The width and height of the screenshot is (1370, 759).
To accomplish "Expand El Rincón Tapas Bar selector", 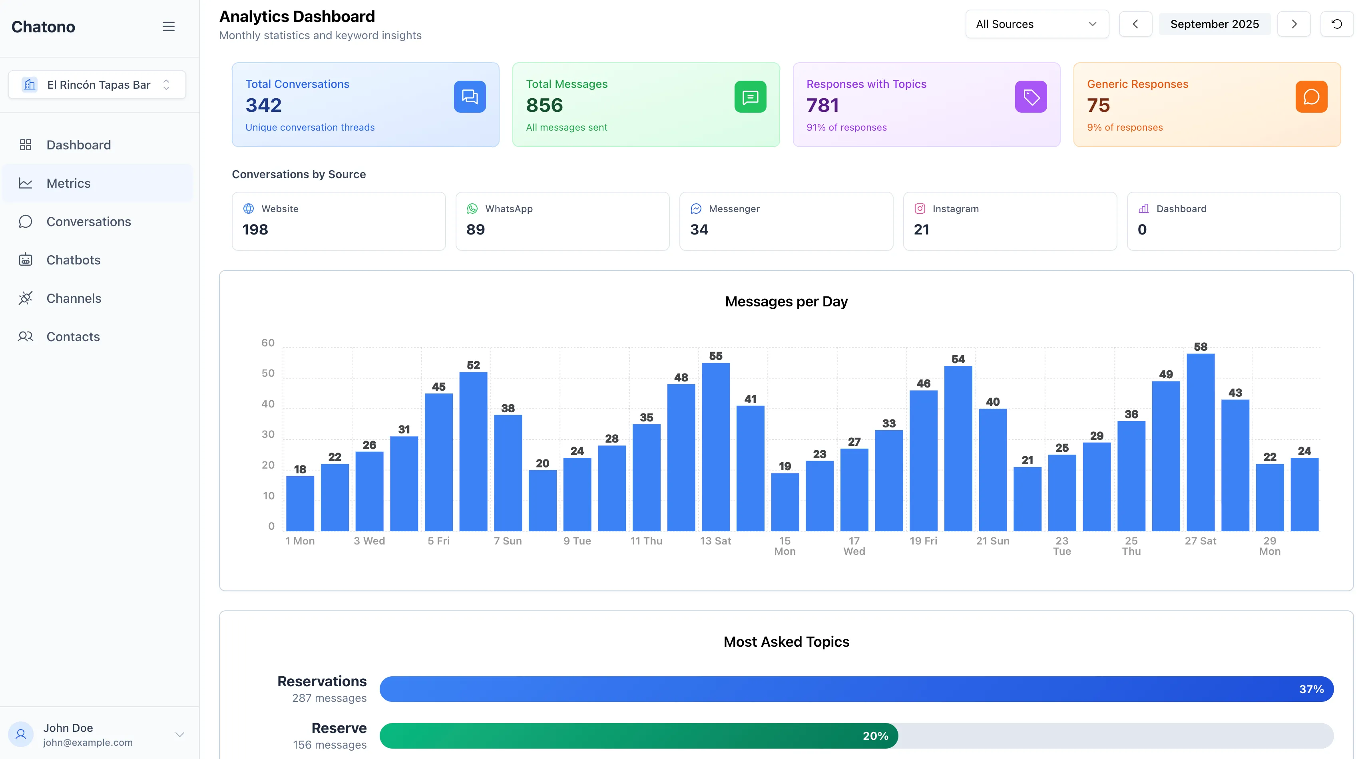I will [98, 85].
